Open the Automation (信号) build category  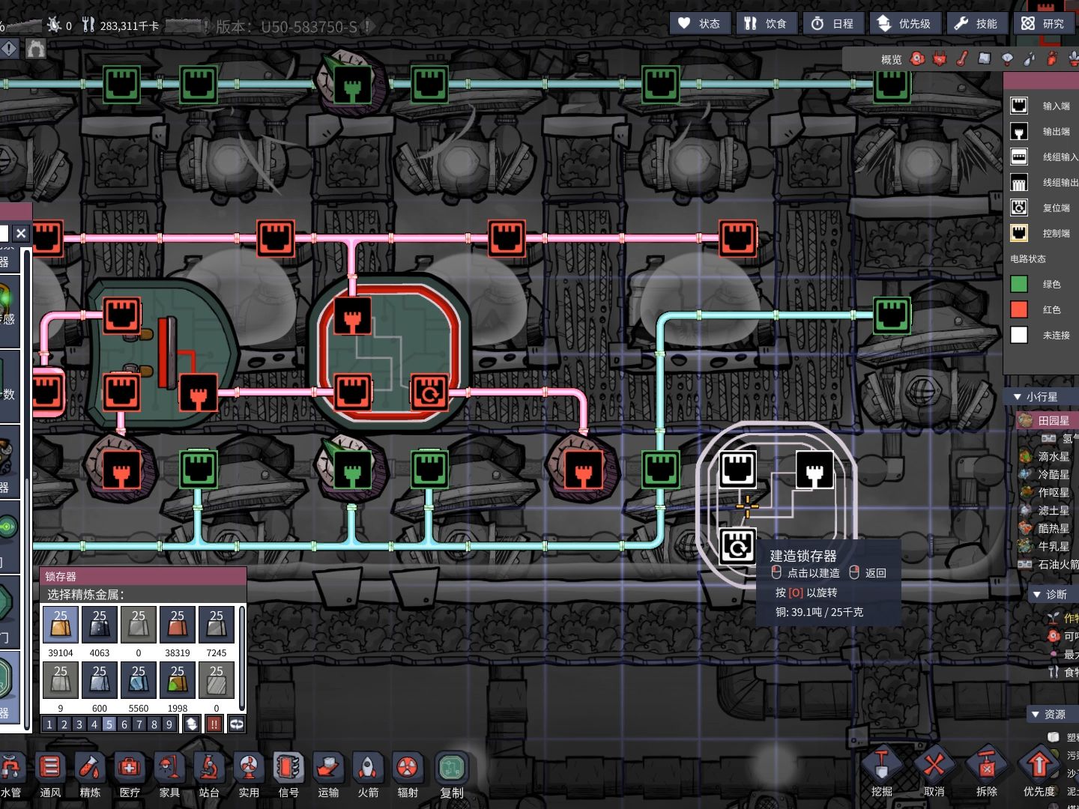click(288, 775)
